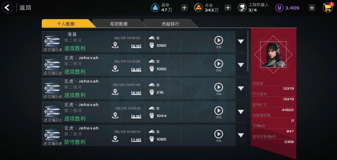The image size is (337, 160).
Task: Switch to the 贡献排行 tab
Action: pos(170,24)
